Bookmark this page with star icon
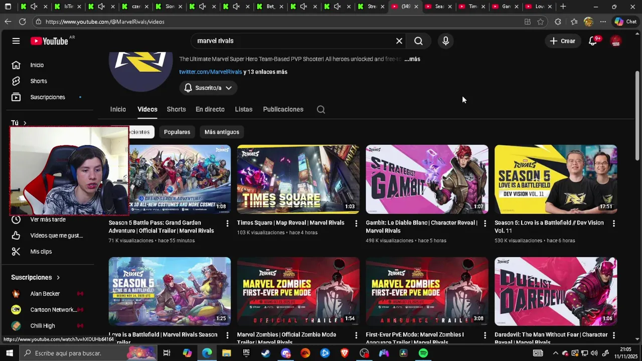Image resolution: width=642 pixels, height=361 pixels. point(540,22)
